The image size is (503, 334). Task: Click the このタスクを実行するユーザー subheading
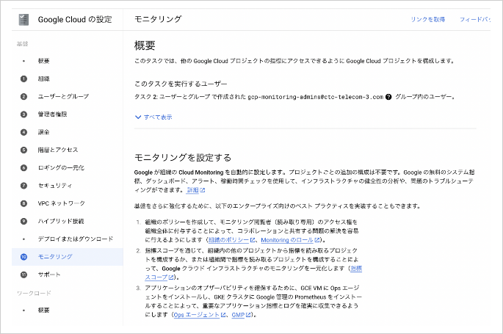click(x=181, y=84)
